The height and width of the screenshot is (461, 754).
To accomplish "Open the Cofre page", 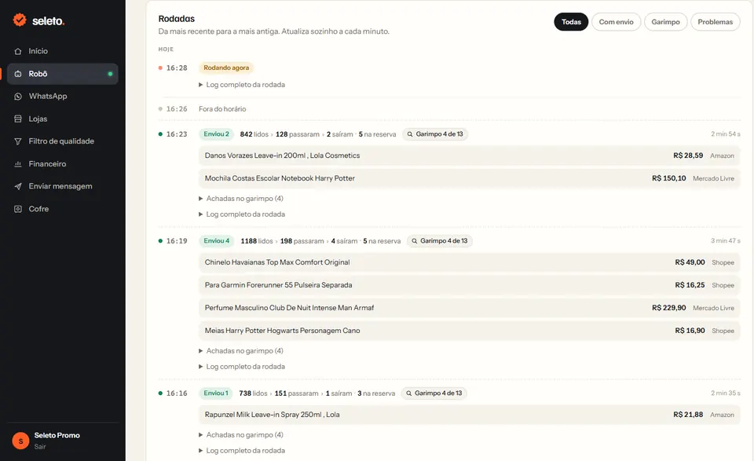I will click(63, 209).
